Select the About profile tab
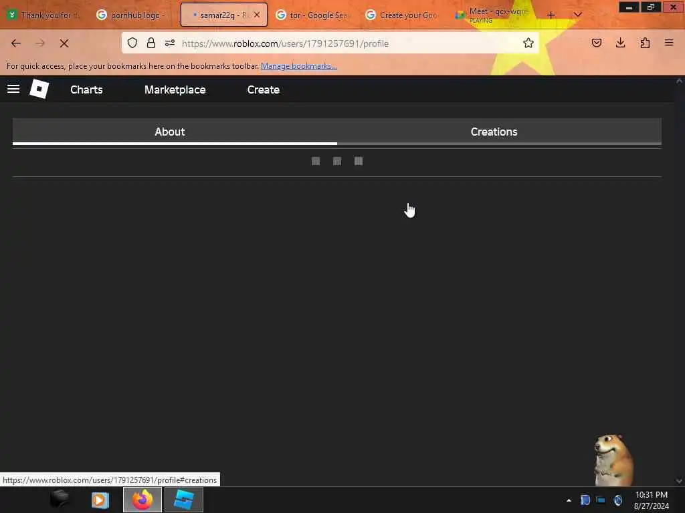This screenshot has width=685, height=513. [x=175, y=132]
